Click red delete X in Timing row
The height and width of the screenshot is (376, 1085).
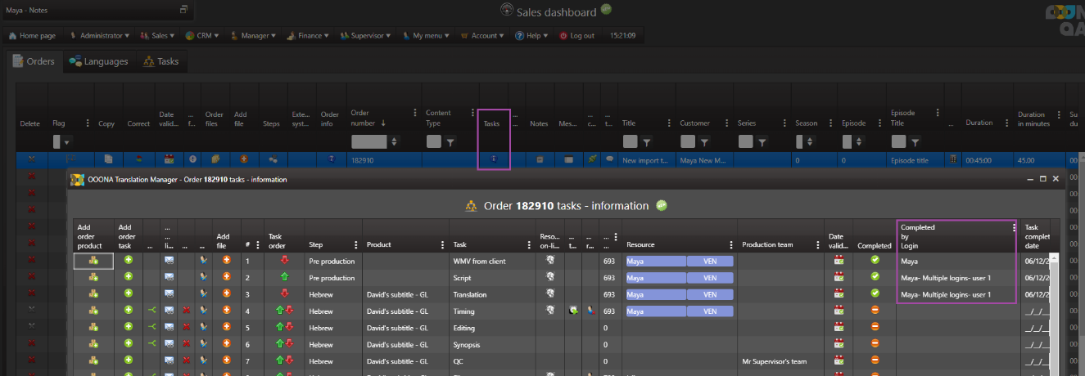[186, 311]
